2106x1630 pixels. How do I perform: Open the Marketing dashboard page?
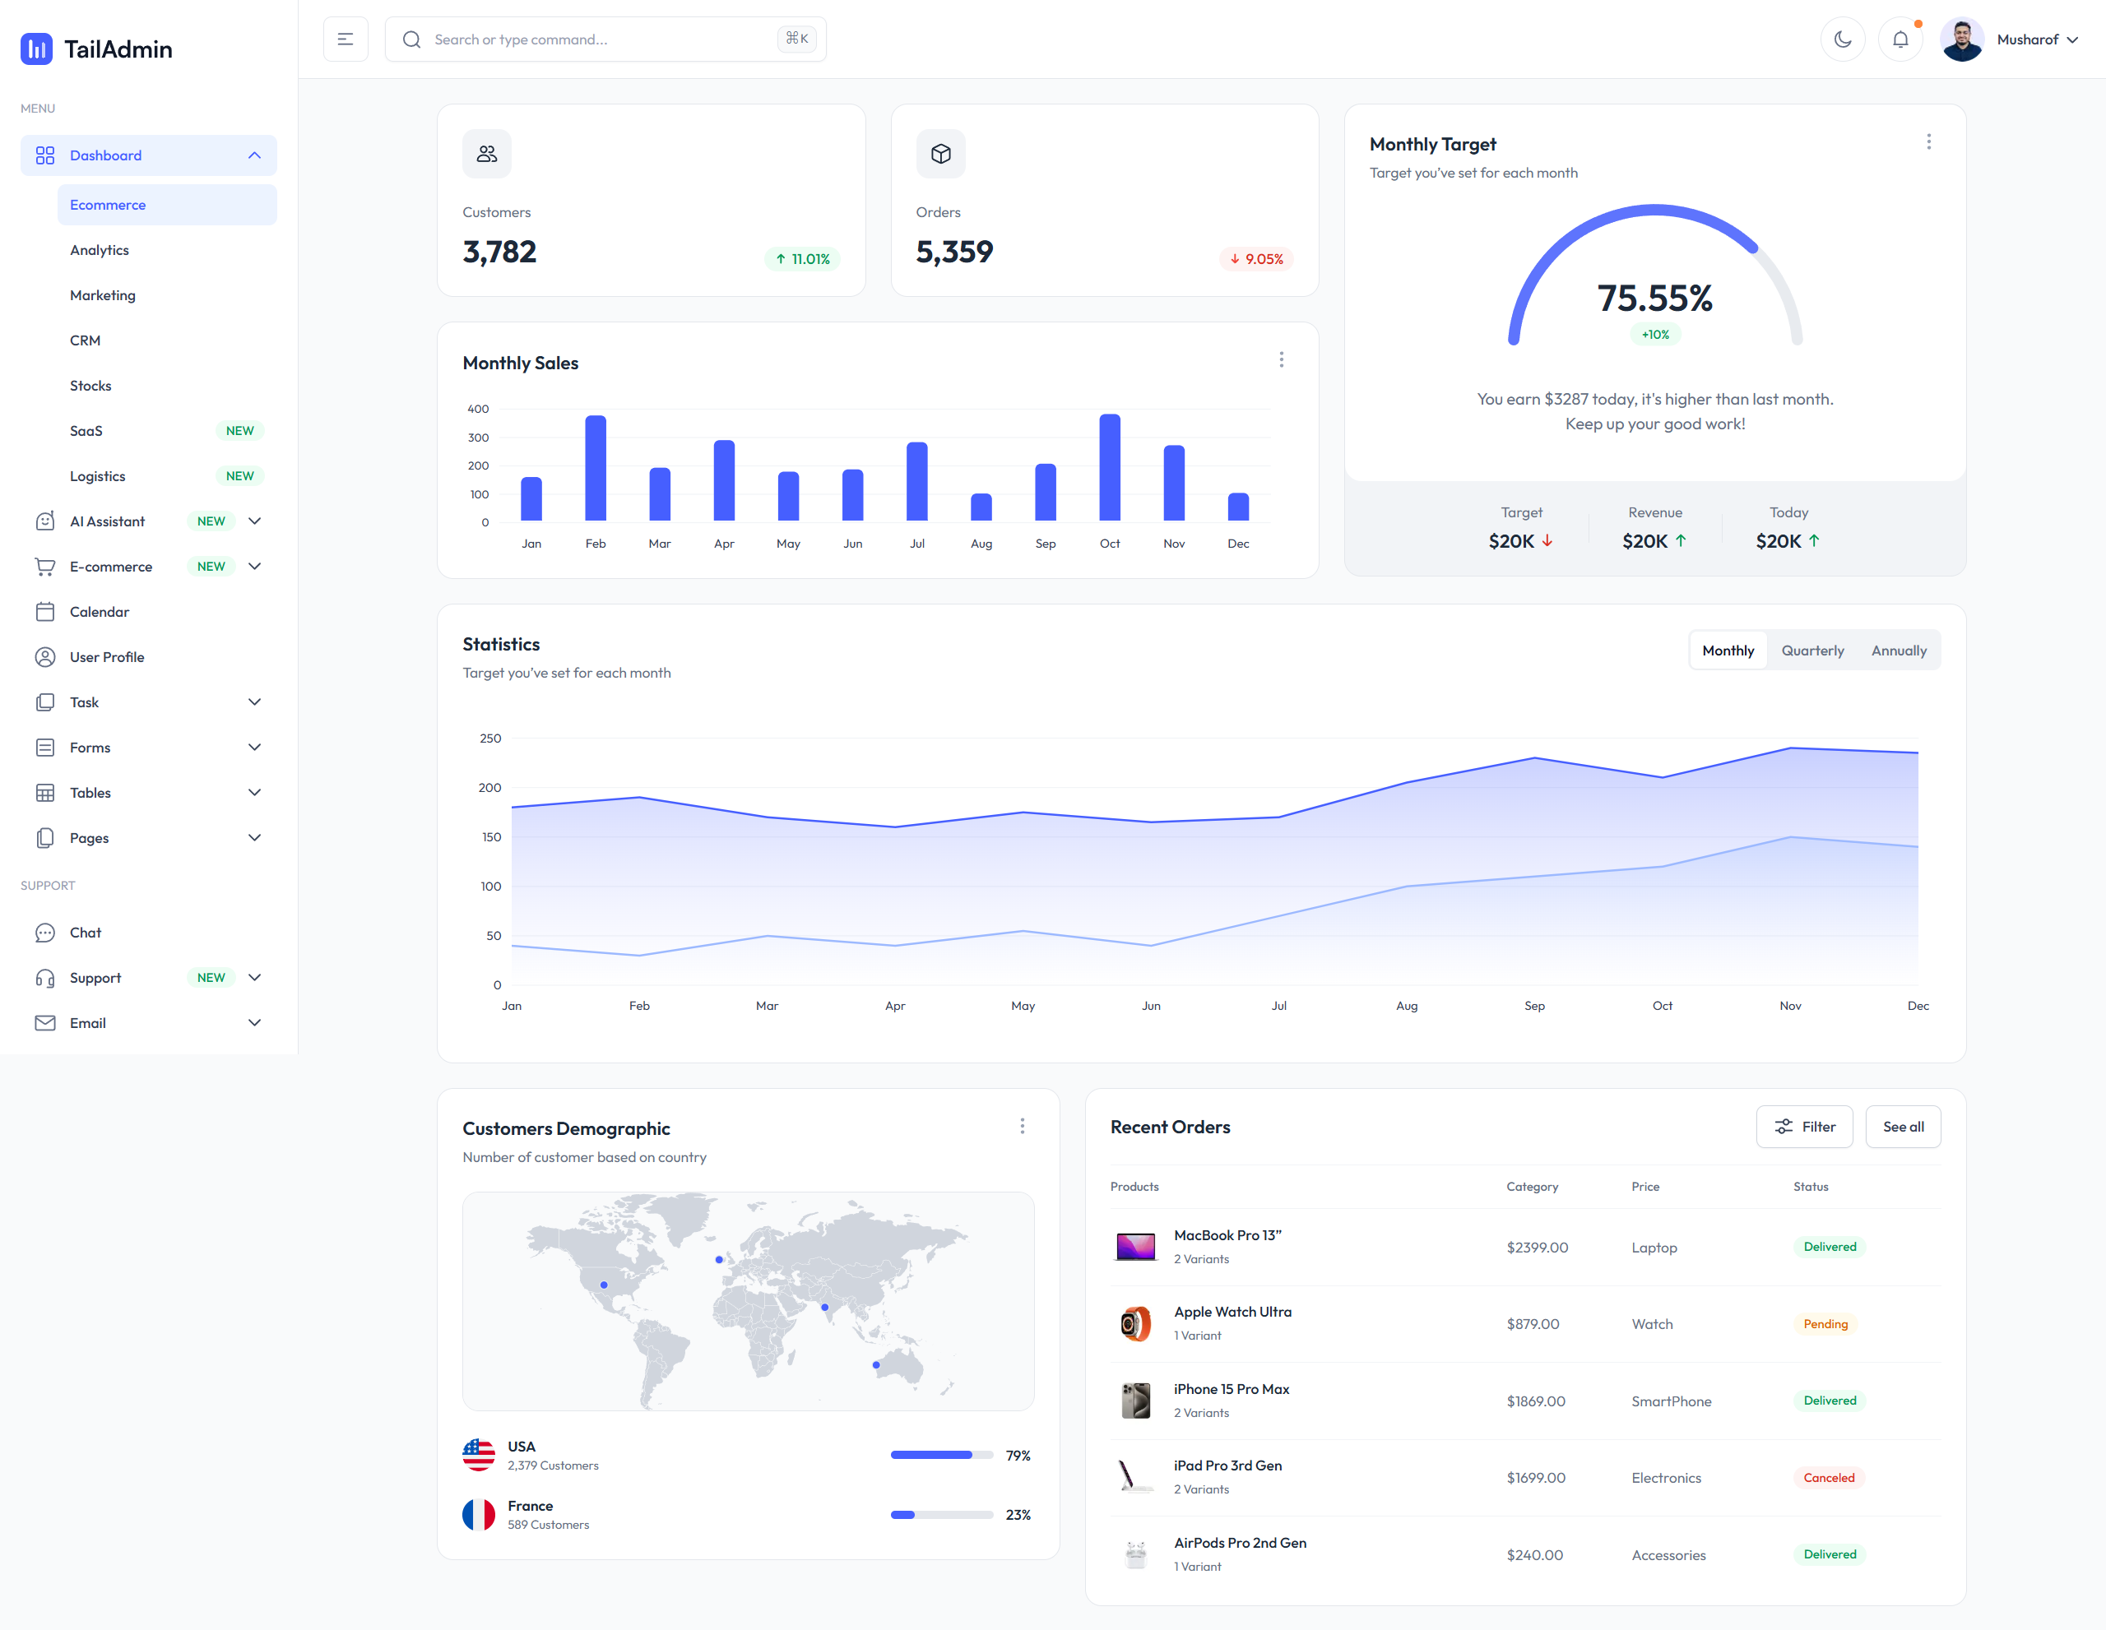pyautogui.click(x=167, y=296)
